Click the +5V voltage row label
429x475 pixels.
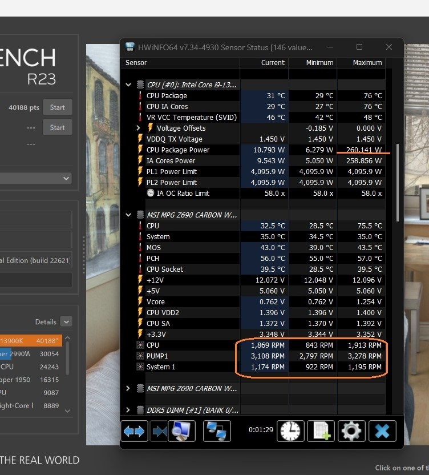(153, 291)
